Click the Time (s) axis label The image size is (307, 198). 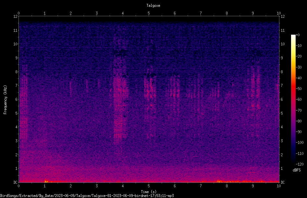click(x=149, y=192)
